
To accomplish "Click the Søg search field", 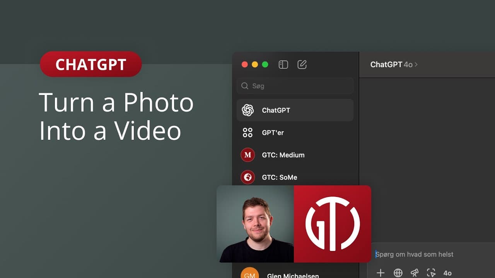I will (x=295, y=86).
